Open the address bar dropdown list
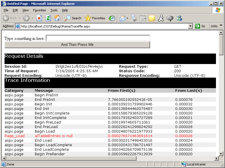The image size is (225, 168). click(x=191, y=26)
